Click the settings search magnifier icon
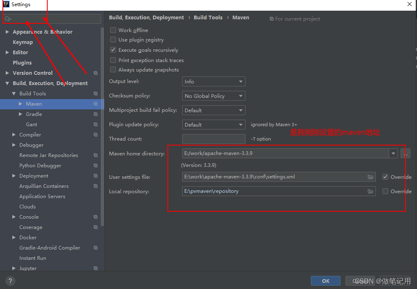 point(8,19)
